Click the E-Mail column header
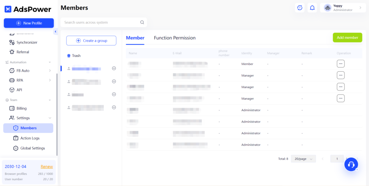The image size is (369, 186). (177, 53)
